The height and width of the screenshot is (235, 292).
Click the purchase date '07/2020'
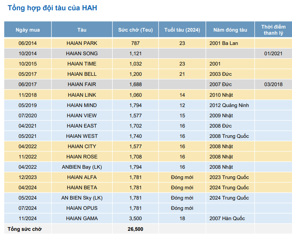(x=27, y=115)
